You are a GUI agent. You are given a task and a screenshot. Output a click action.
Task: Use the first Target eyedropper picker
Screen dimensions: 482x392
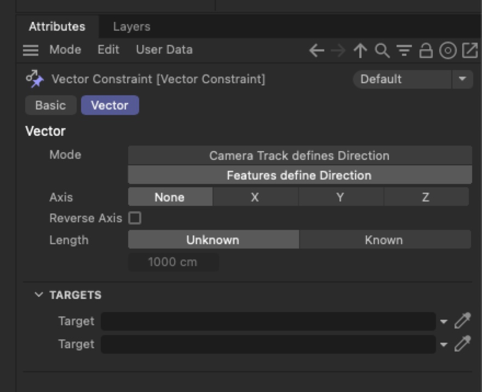463,321
